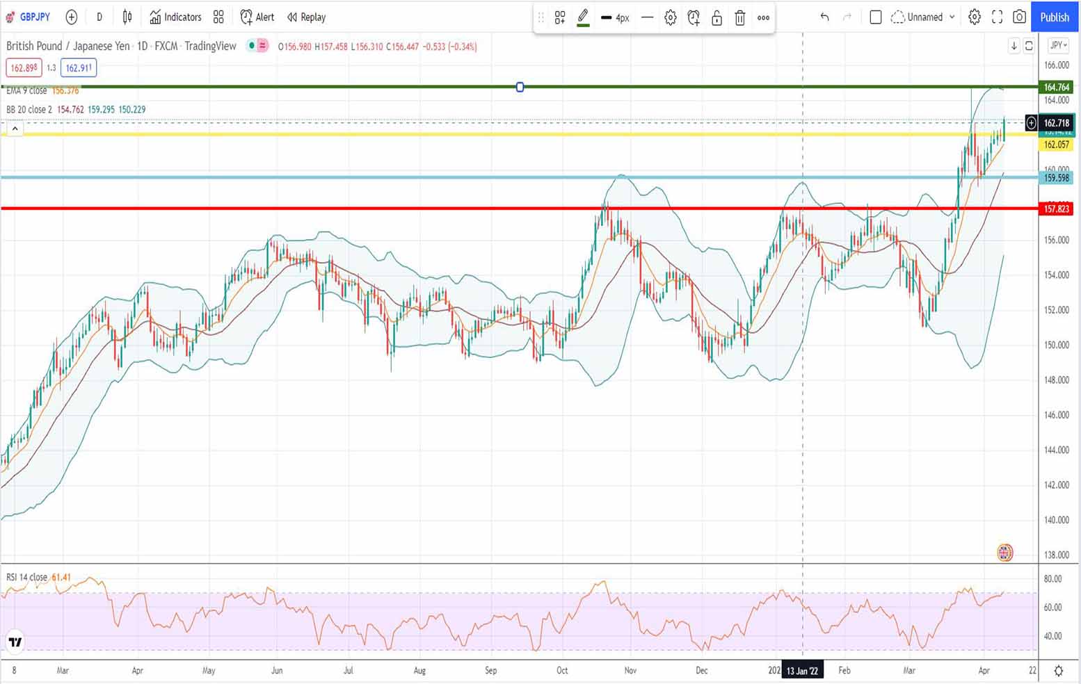1081x684 pixels.
Task: Open the Alert menu item
Action: (x=257, y=17)
